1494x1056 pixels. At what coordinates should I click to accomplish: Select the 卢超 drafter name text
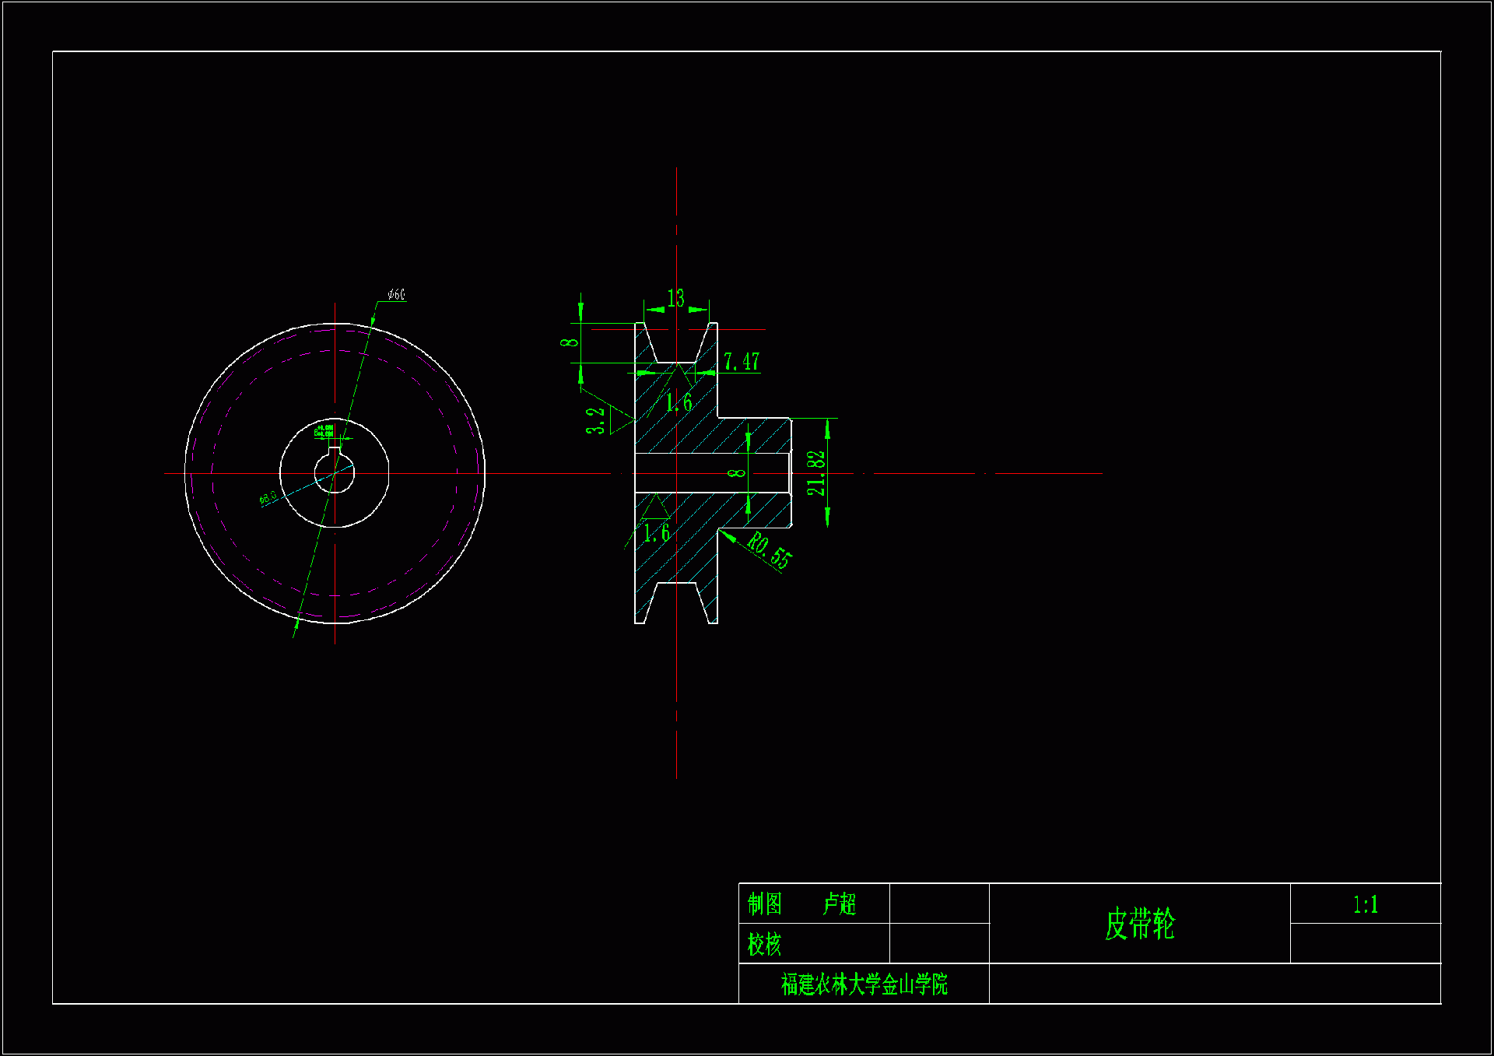839,904
